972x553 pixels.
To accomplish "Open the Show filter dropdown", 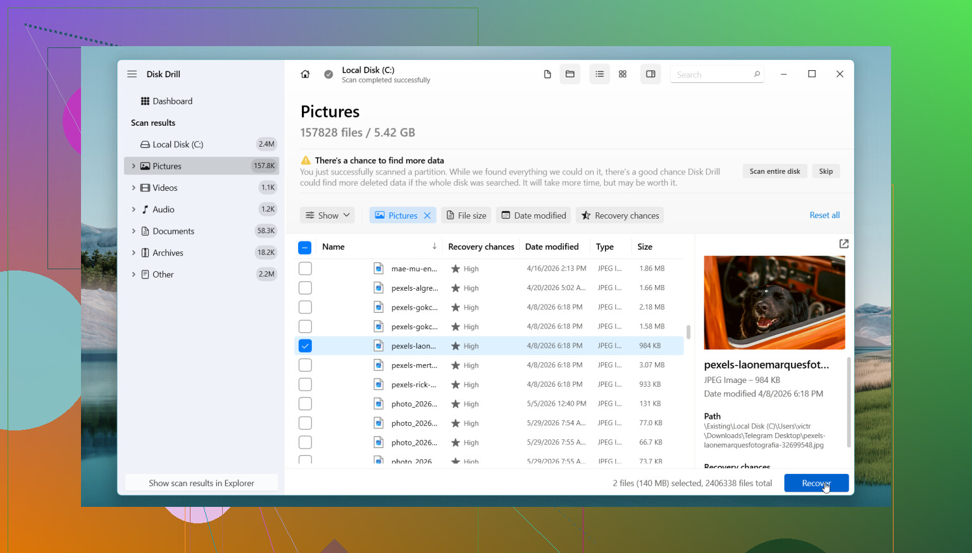I will tap(327, 216).
